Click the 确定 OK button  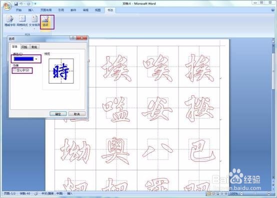tap(58, 114)
